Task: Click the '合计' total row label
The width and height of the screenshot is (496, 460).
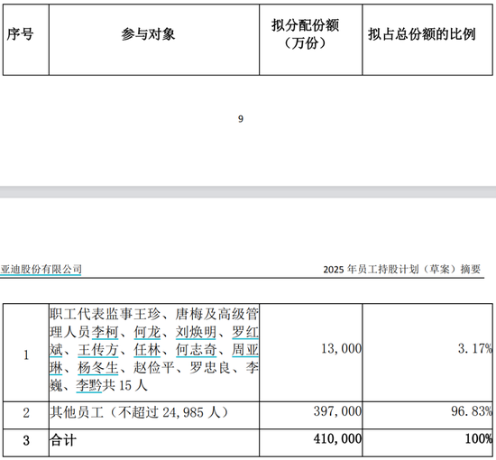Action: [x=63, y=440]
